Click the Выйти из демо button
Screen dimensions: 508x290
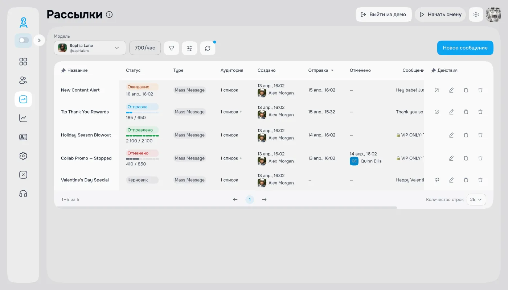tap(384, 14)
